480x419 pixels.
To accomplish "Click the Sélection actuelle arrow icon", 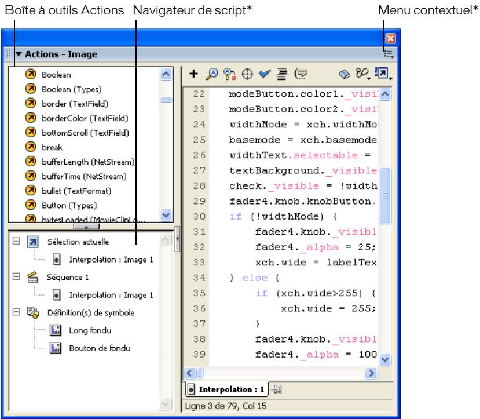I will click(x=32, y=241).
